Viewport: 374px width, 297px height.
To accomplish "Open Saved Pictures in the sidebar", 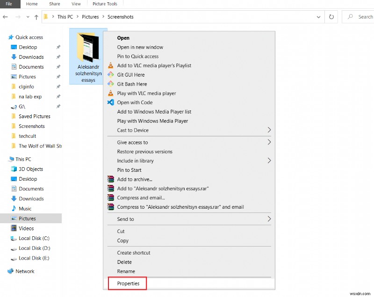I will pos(34,116).
